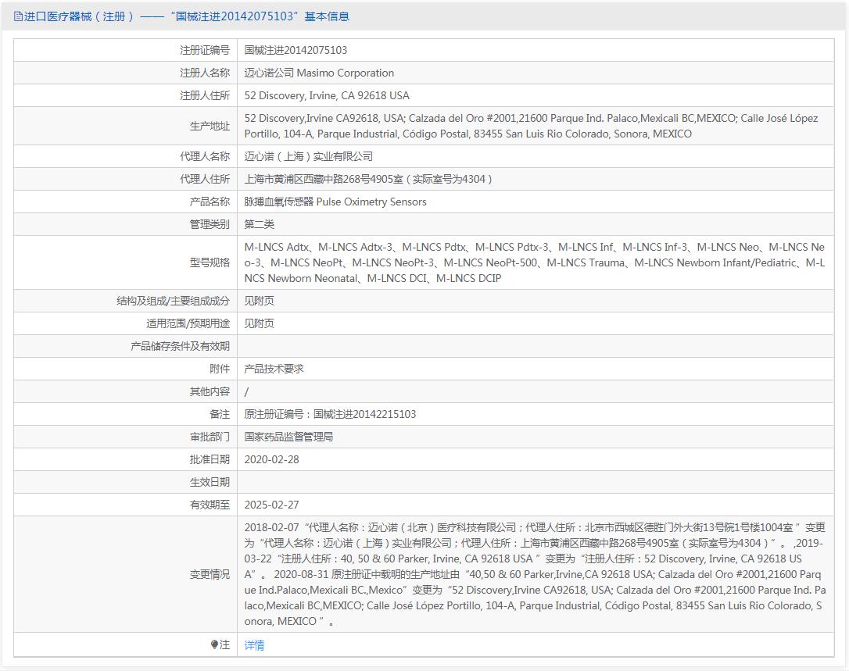Viewport: 849px width, 671px height.
Task: Select 第二类 management category value
Action: coord(260,224)
